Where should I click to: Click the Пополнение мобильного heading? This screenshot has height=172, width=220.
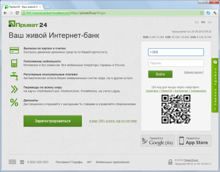42,61
